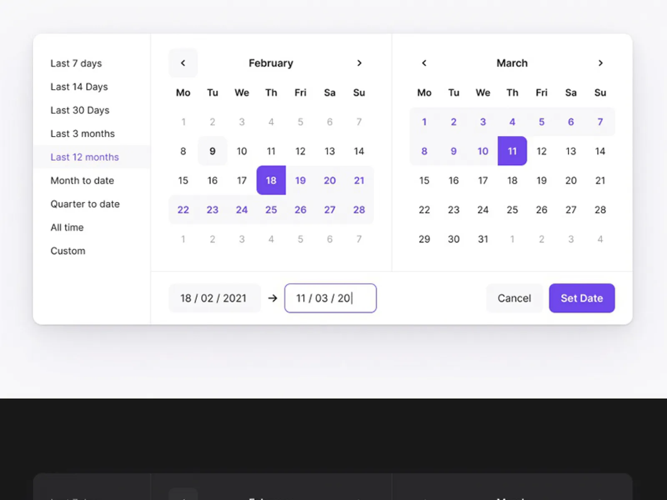Choose the Last 14 Days range
The image size is (667, 500).
(79, 87)
